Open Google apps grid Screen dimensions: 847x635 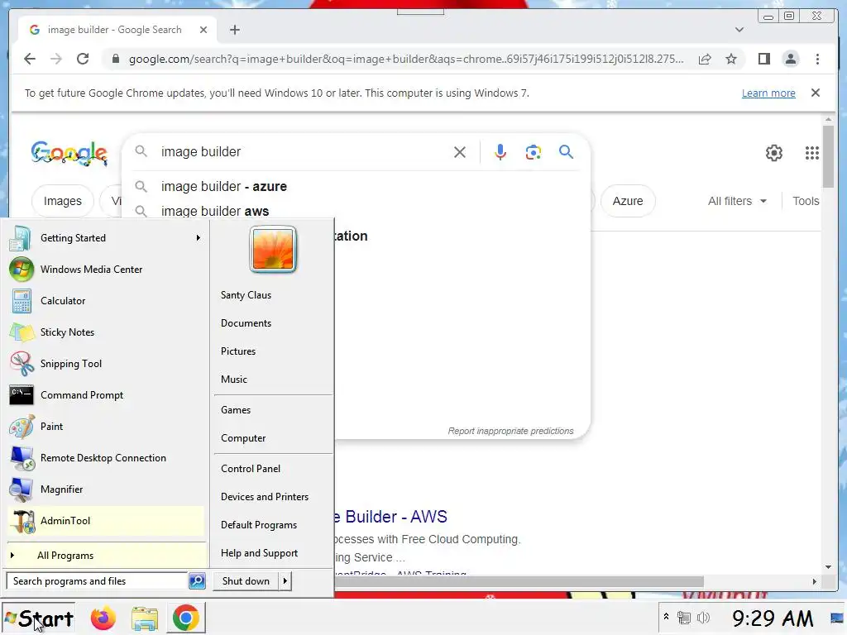(x=812, y=153)
